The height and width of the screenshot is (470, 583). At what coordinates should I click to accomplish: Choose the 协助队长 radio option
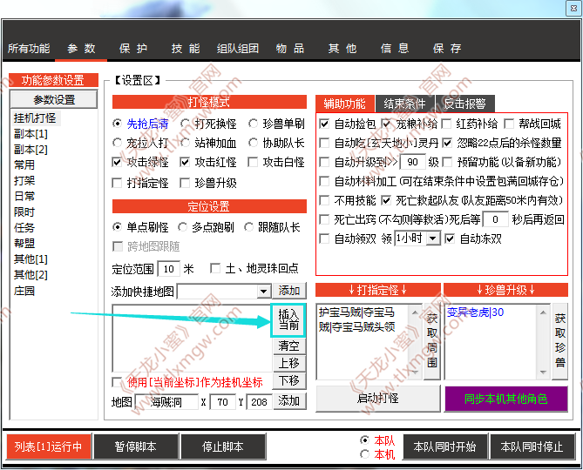(253, 143)
